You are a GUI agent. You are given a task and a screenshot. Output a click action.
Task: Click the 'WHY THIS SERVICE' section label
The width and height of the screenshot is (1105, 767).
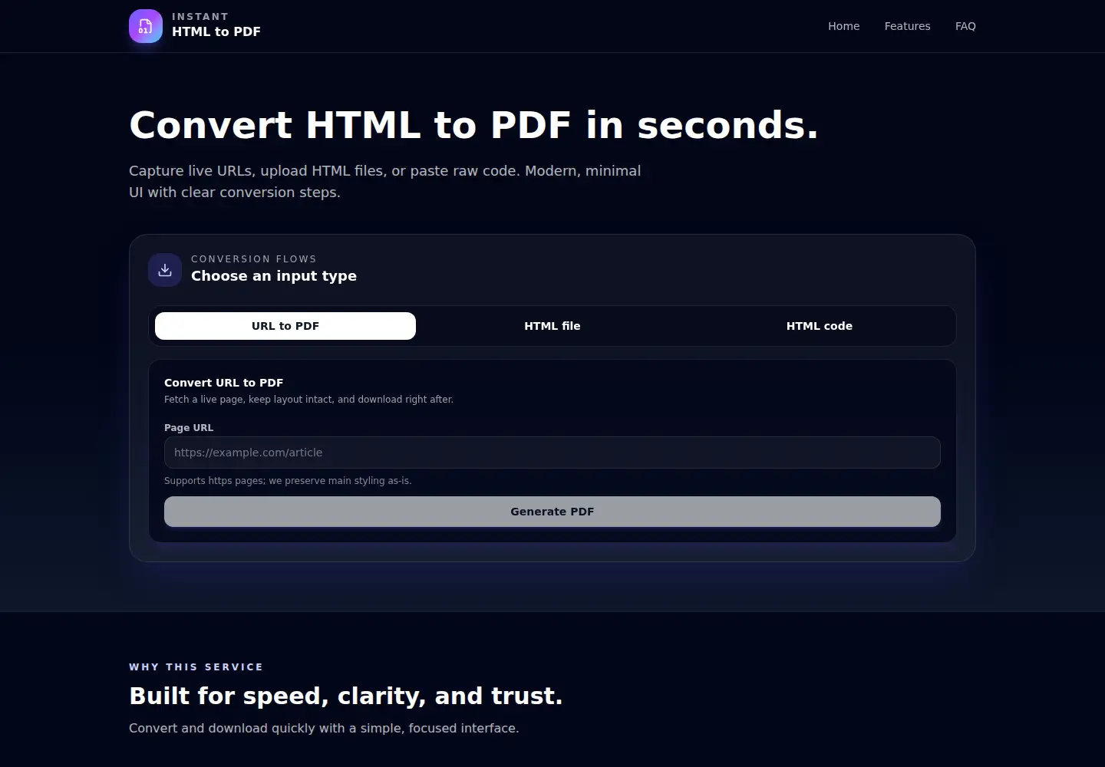coord(196,667)
